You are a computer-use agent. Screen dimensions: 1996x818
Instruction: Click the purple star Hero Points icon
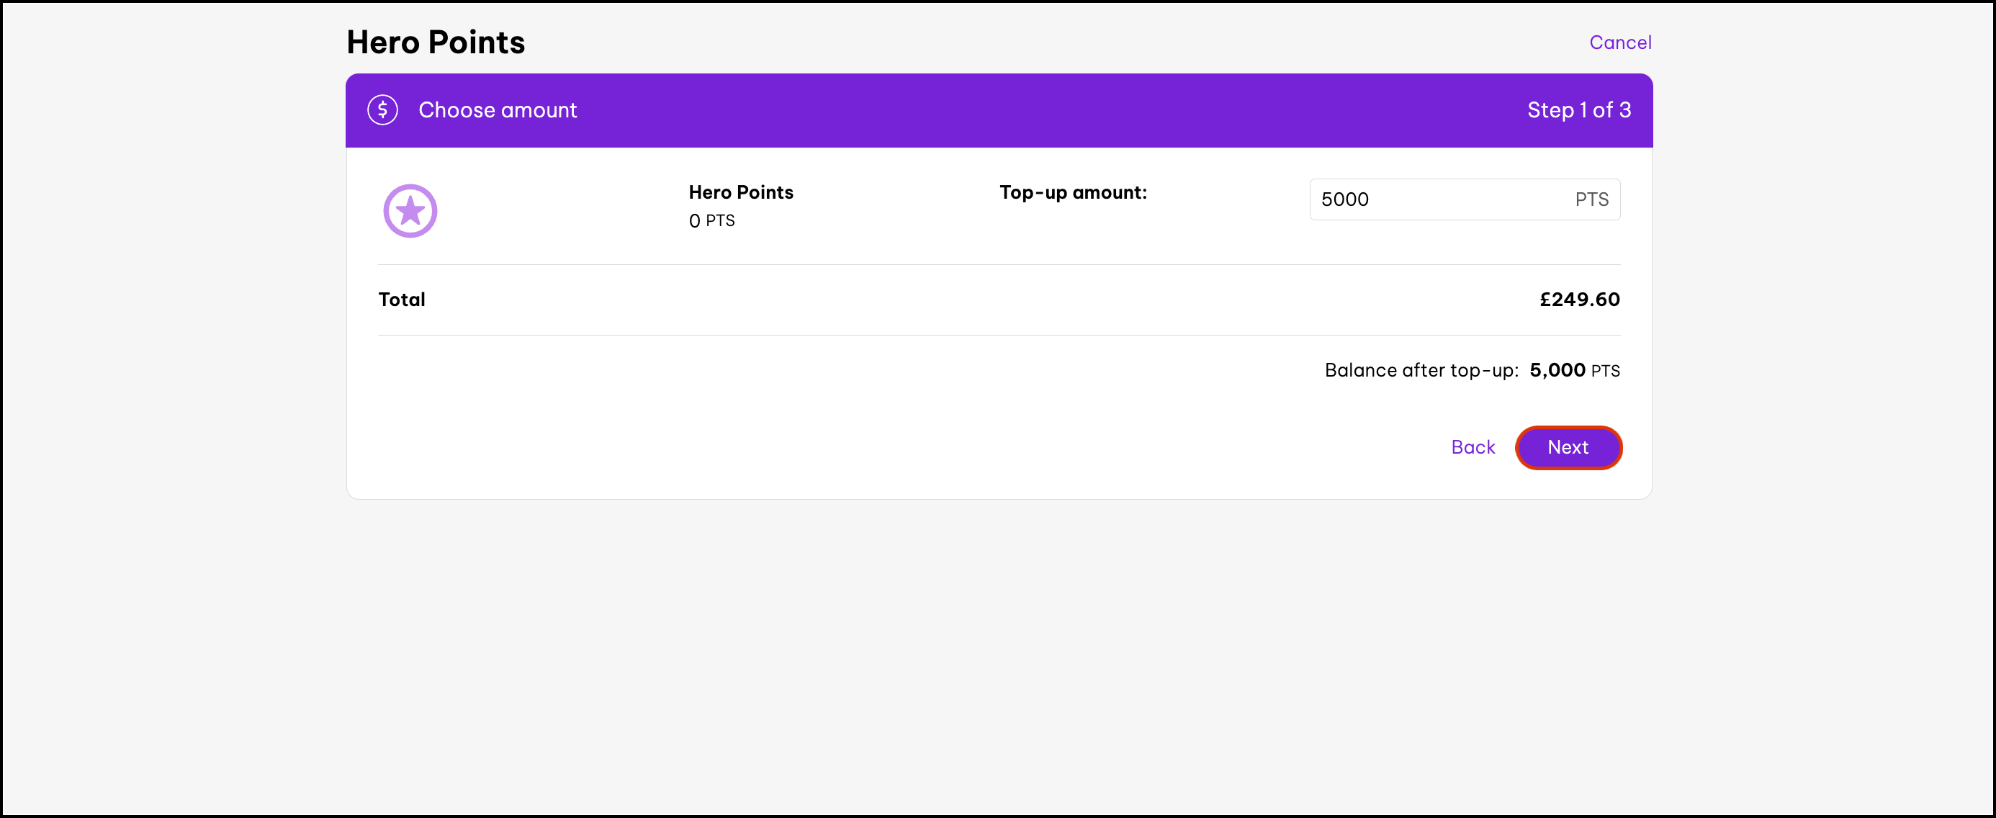(410, 211)
